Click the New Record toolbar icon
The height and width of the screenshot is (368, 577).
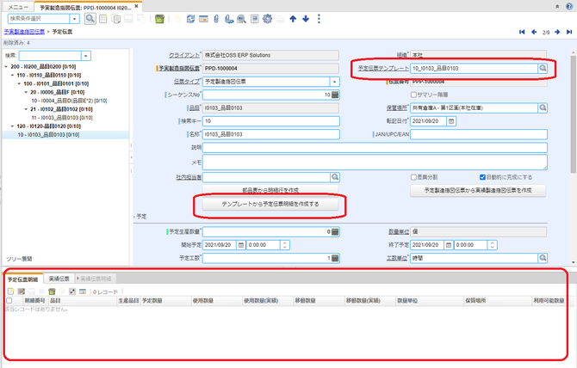[x=103, y=19]
